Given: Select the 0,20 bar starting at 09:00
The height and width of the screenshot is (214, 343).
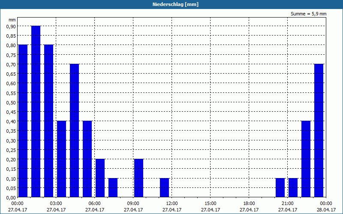Looking at the screenshot, I should click(138, 178).
